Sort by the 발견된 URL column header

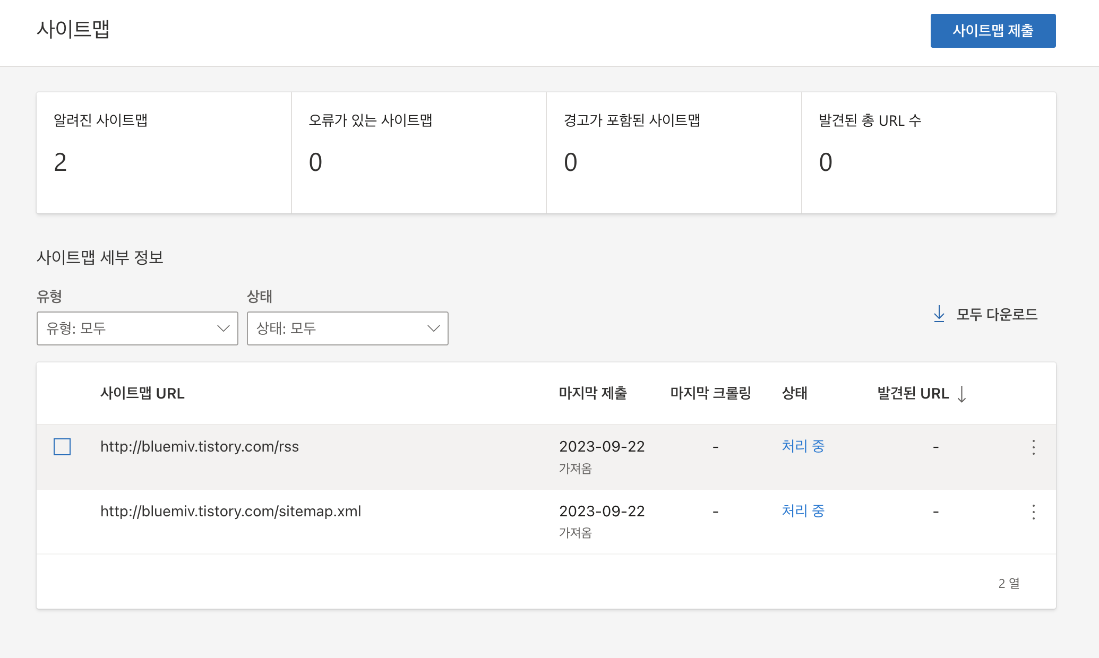tap(913, 393)
